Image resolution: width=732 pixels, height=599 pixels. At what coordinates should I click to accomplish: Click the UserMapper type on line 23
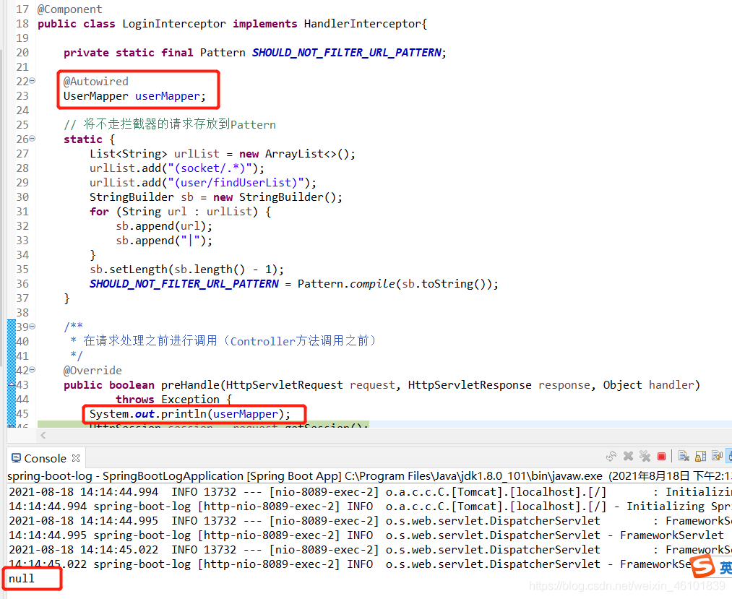tap(95, 96)
